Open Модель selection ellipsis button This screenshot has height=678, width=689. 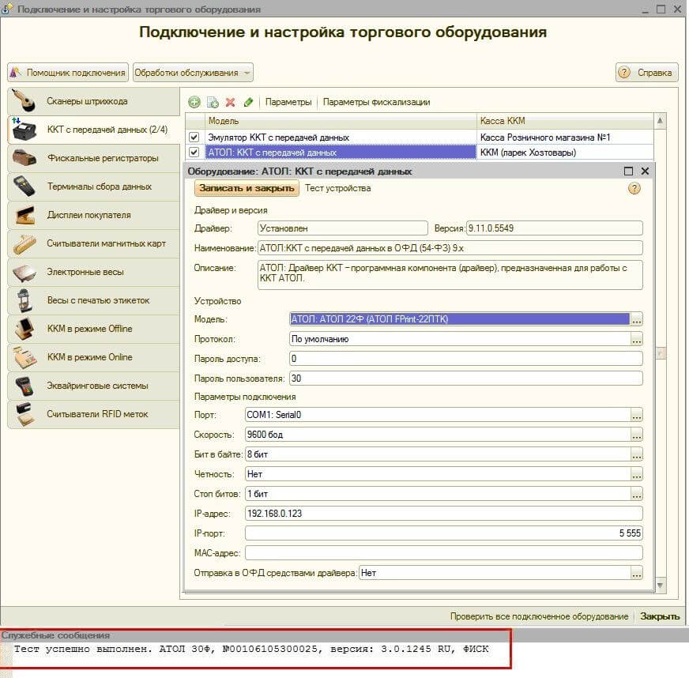pyautogui.click(x=637, y=319)
